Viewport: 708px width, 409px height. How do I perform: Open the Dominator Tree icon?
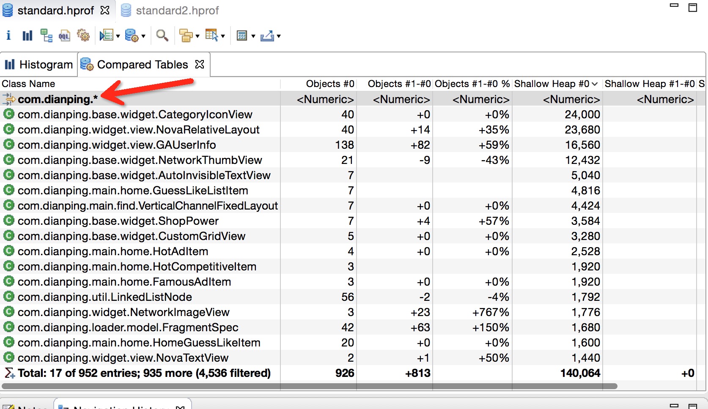tap(46, 35)
